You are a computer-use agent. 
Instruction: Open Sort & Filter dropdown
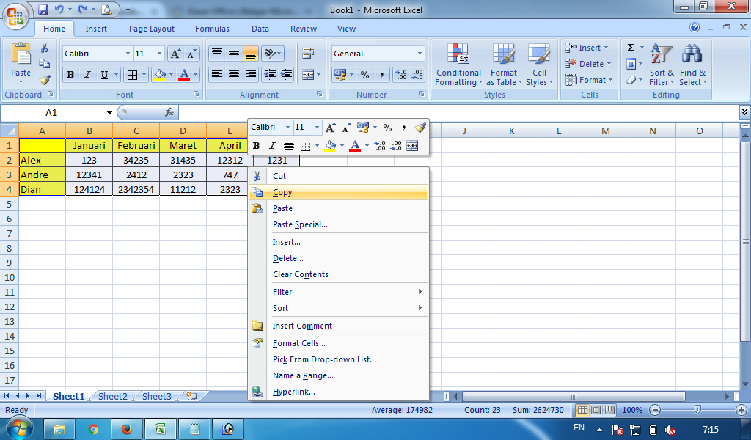coord(662,65)
